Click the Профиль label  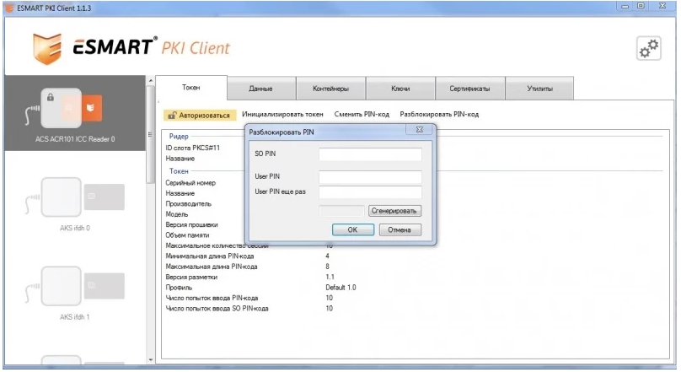(x=179, y=288)
